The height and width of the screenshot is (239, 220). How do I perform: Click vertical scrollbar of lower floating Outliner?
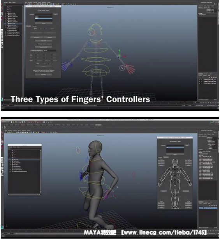point(41,172)
